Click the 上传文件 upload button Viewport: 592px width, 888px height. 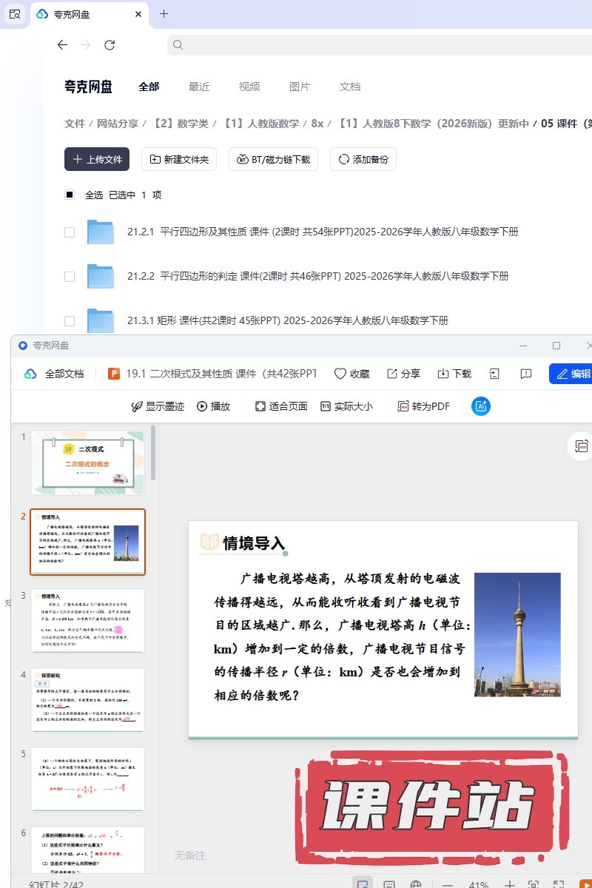(97, 159)
